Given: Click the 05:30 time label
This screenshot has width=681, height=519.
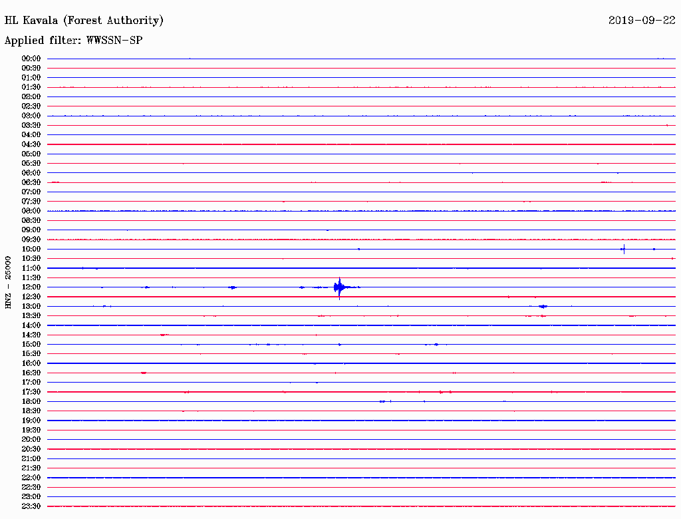Looking at the screenshot, I should [31, 163].
